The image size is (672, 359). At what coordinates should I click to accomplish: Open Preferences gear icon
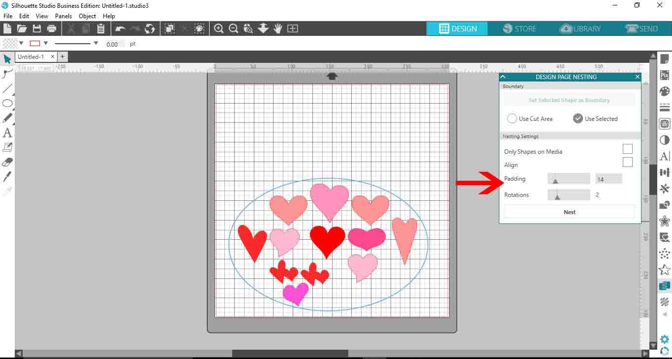click(x=665, y=339)
